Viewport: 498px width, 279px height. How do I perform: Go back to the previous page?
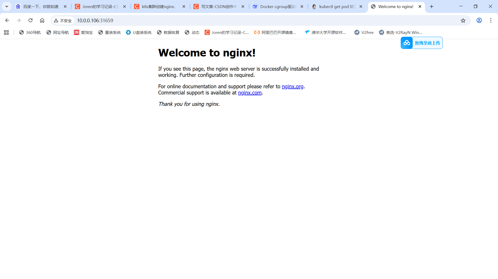(x=7, y=20)
